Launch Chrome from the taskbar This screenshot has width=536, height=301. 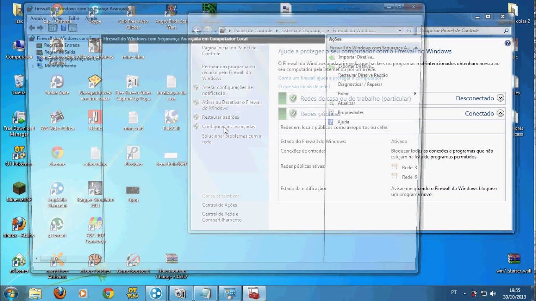(108, 293)
